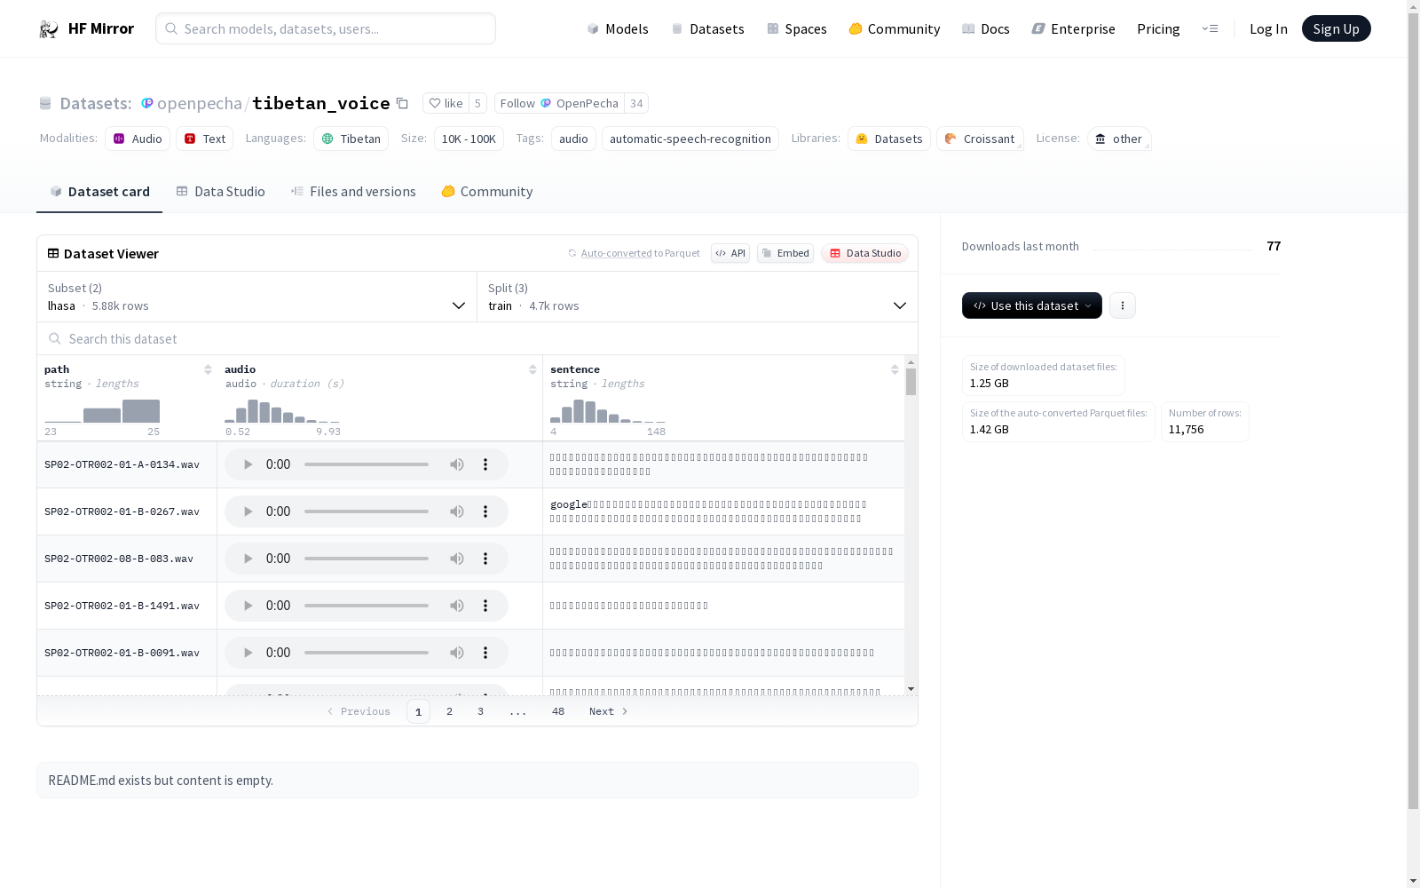Expand the Subset lhasa dropdown

point(256,297)
